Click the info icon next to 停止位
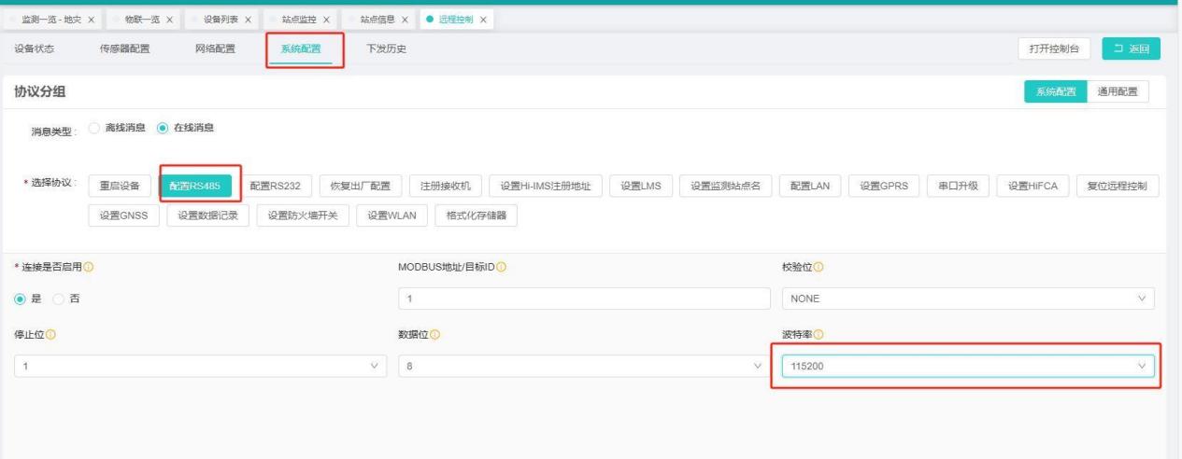This screenshot has width=1182, height=459. (x=51, y=335)
